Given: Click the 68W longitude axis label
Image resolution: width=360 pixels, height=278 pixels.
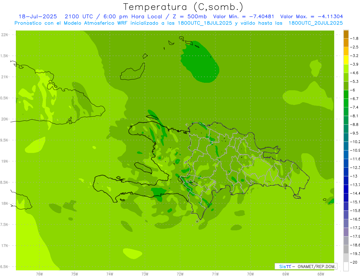Looking at the screenshot, I should pos(321,274).
